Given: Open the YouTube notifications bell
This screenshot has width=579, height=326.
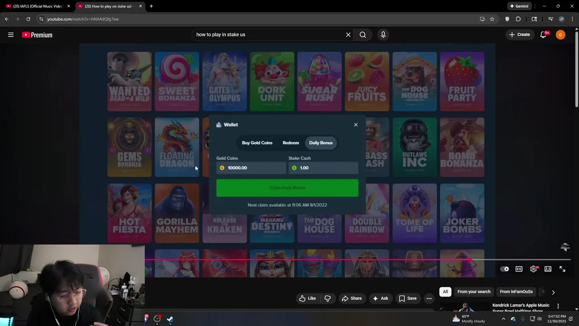Looking at the screenshot, I should tap(543, 35).
